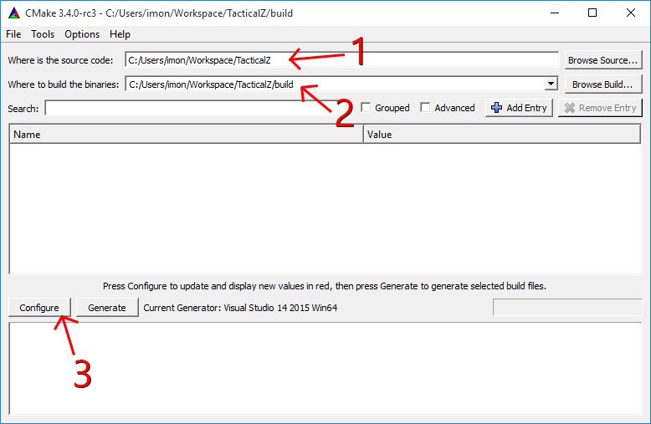Enable the Advanced checkbox
651x424 pixels.
425,108
